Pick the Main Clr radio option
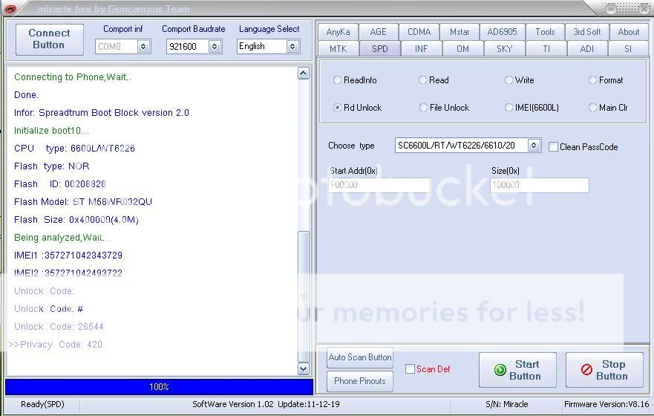The image size is (654, 416). pos(608,107)
